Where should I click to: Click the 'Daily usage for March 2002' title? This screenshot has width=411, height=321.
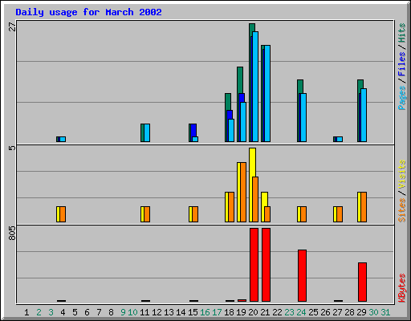pyautogui.click(x=88, y=12)
